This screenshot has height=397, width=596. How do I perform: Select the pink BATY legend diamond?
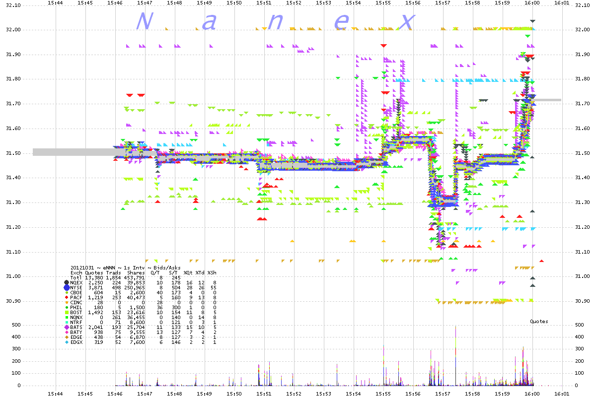[x=67, y=332]
